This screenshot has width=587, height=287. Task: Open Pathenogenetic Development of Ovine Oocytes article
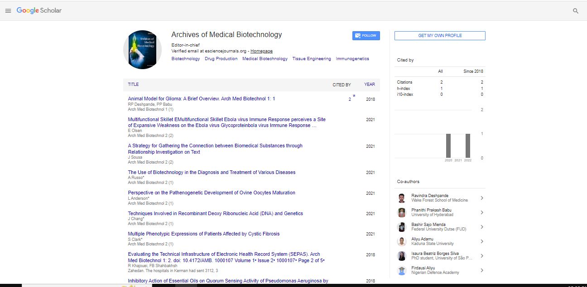pyautogui.click(x=212, y=193)
